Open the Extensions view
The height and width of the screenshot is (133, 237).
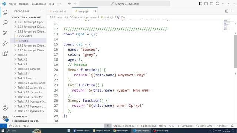tap(5, 53)
